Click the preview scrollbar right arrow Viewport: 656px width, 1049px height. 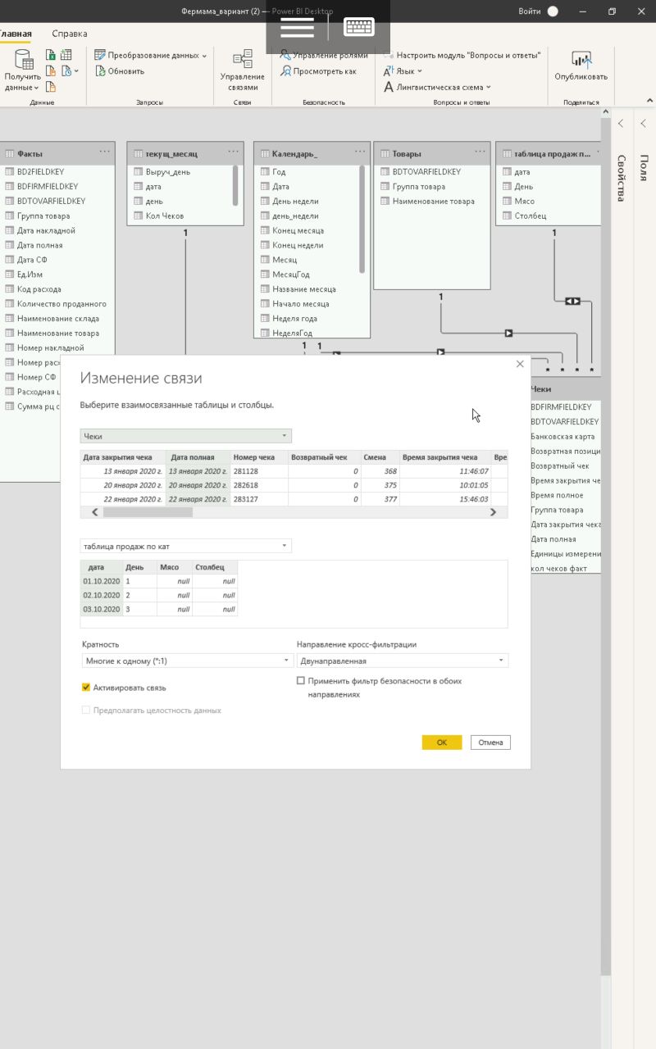click(x=493, y=512)
